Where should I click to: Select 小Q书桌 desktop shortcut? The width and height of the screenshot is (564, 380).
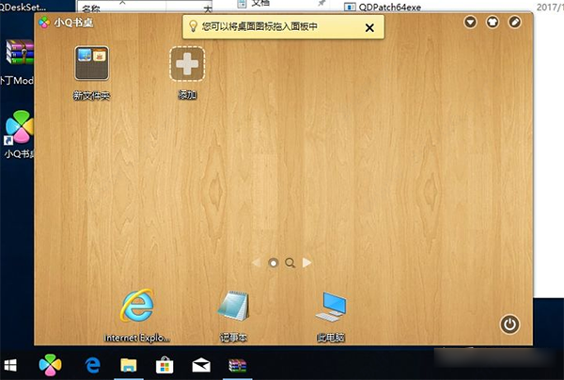pyautogui.click(x=20, y=127)
